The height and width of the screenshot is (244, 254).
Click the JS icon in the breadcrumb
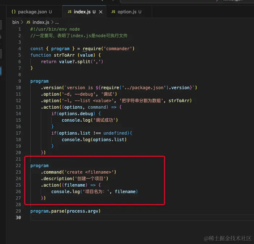(x=28, y=22)
